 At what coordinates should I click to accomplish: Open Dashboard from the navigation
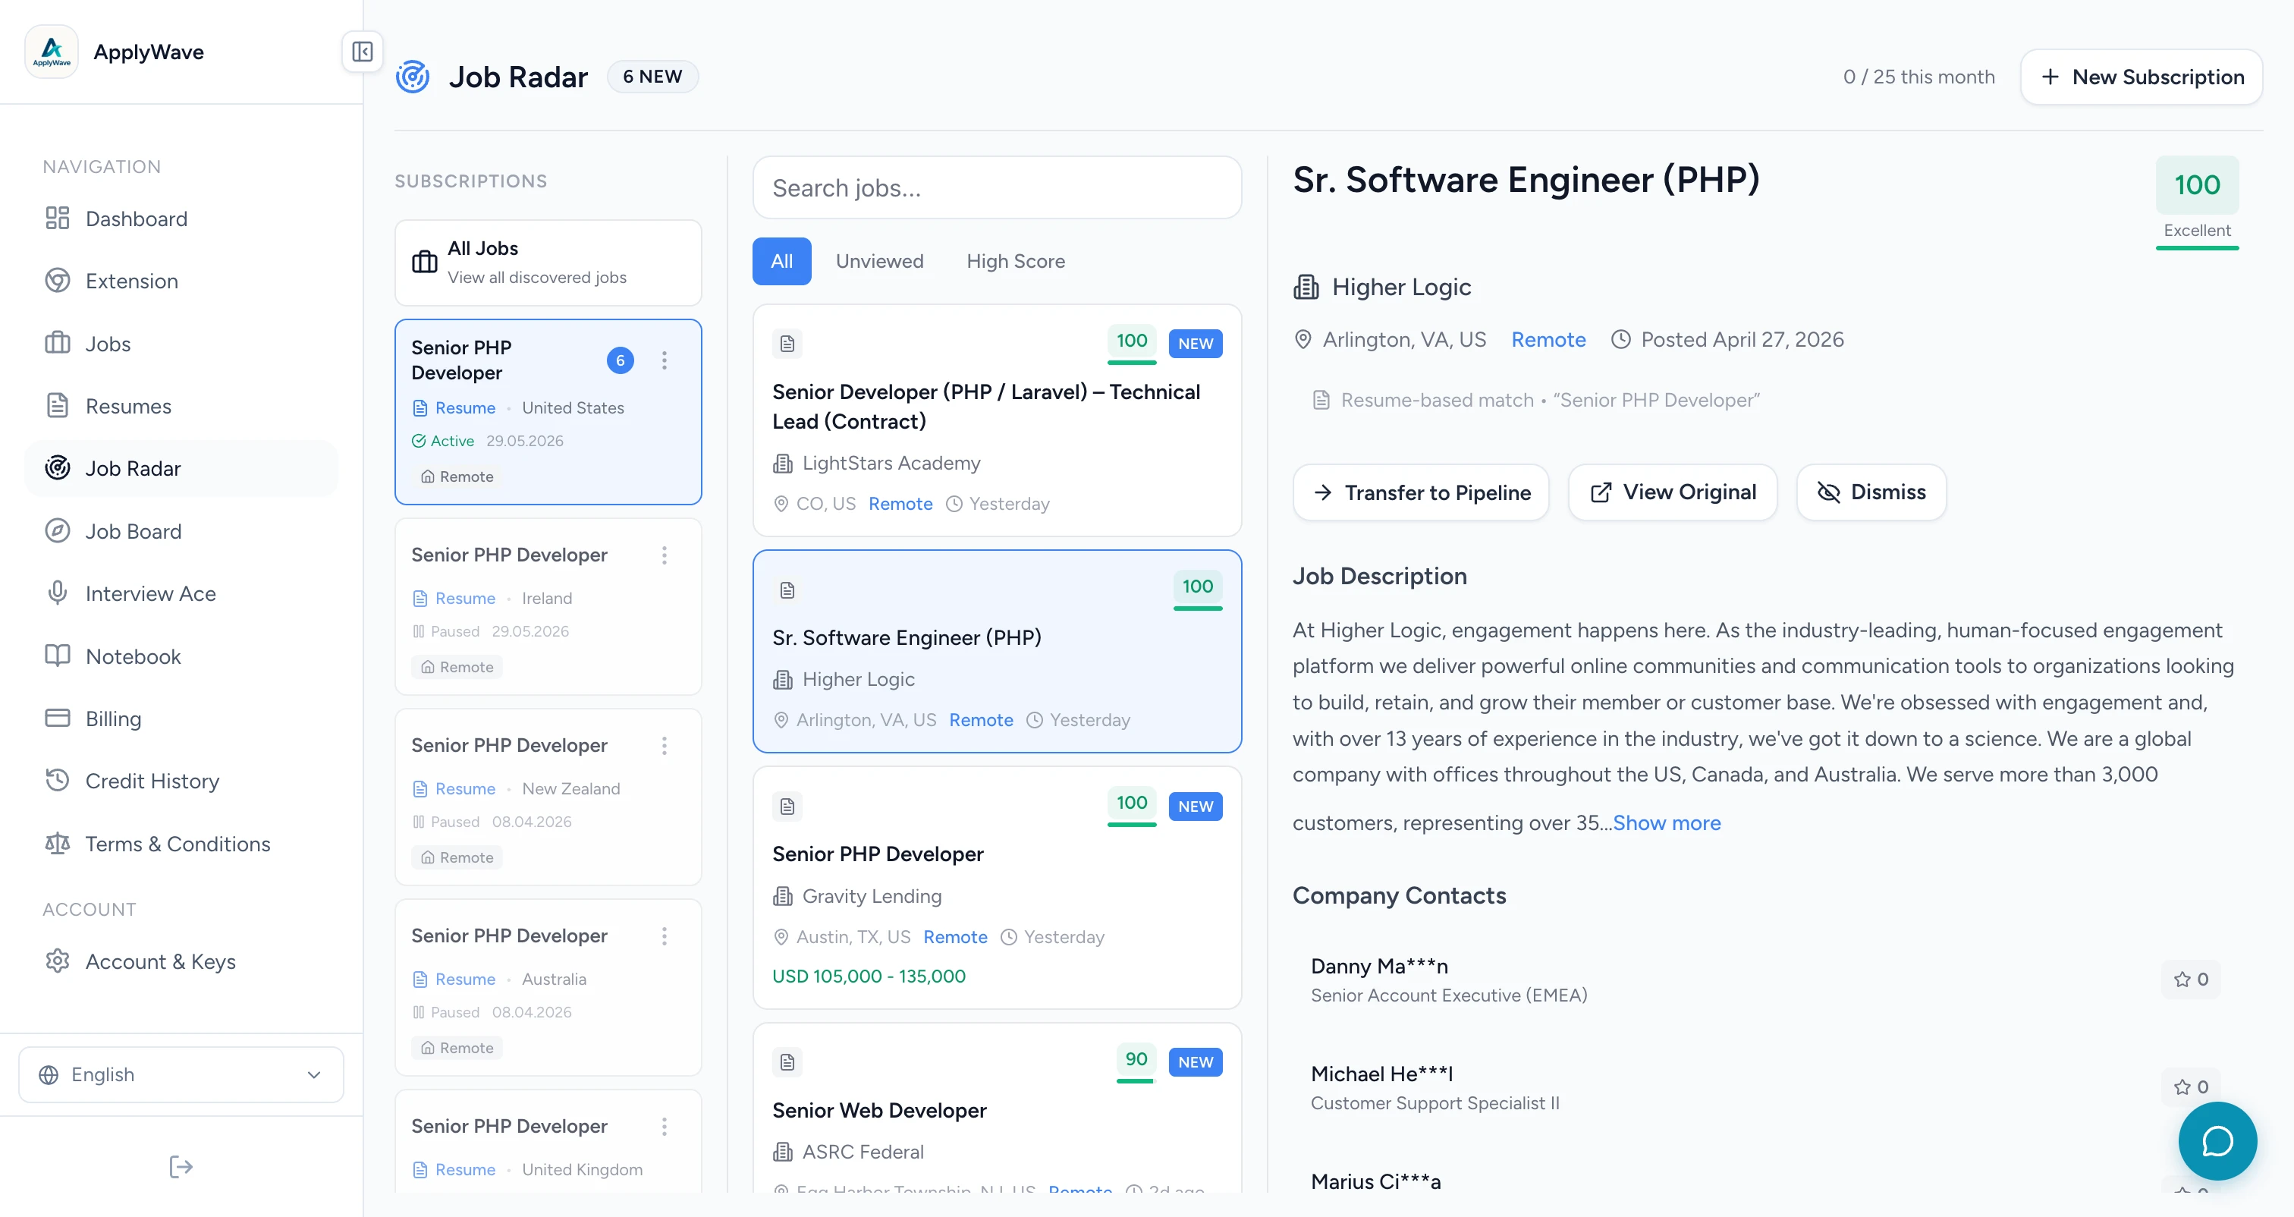(x=181, y=219)
